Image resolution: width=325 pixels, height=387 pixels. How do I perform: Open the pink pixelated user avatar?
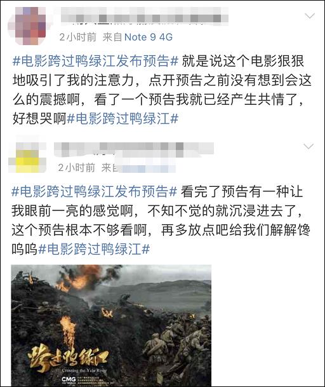(27, 26)
